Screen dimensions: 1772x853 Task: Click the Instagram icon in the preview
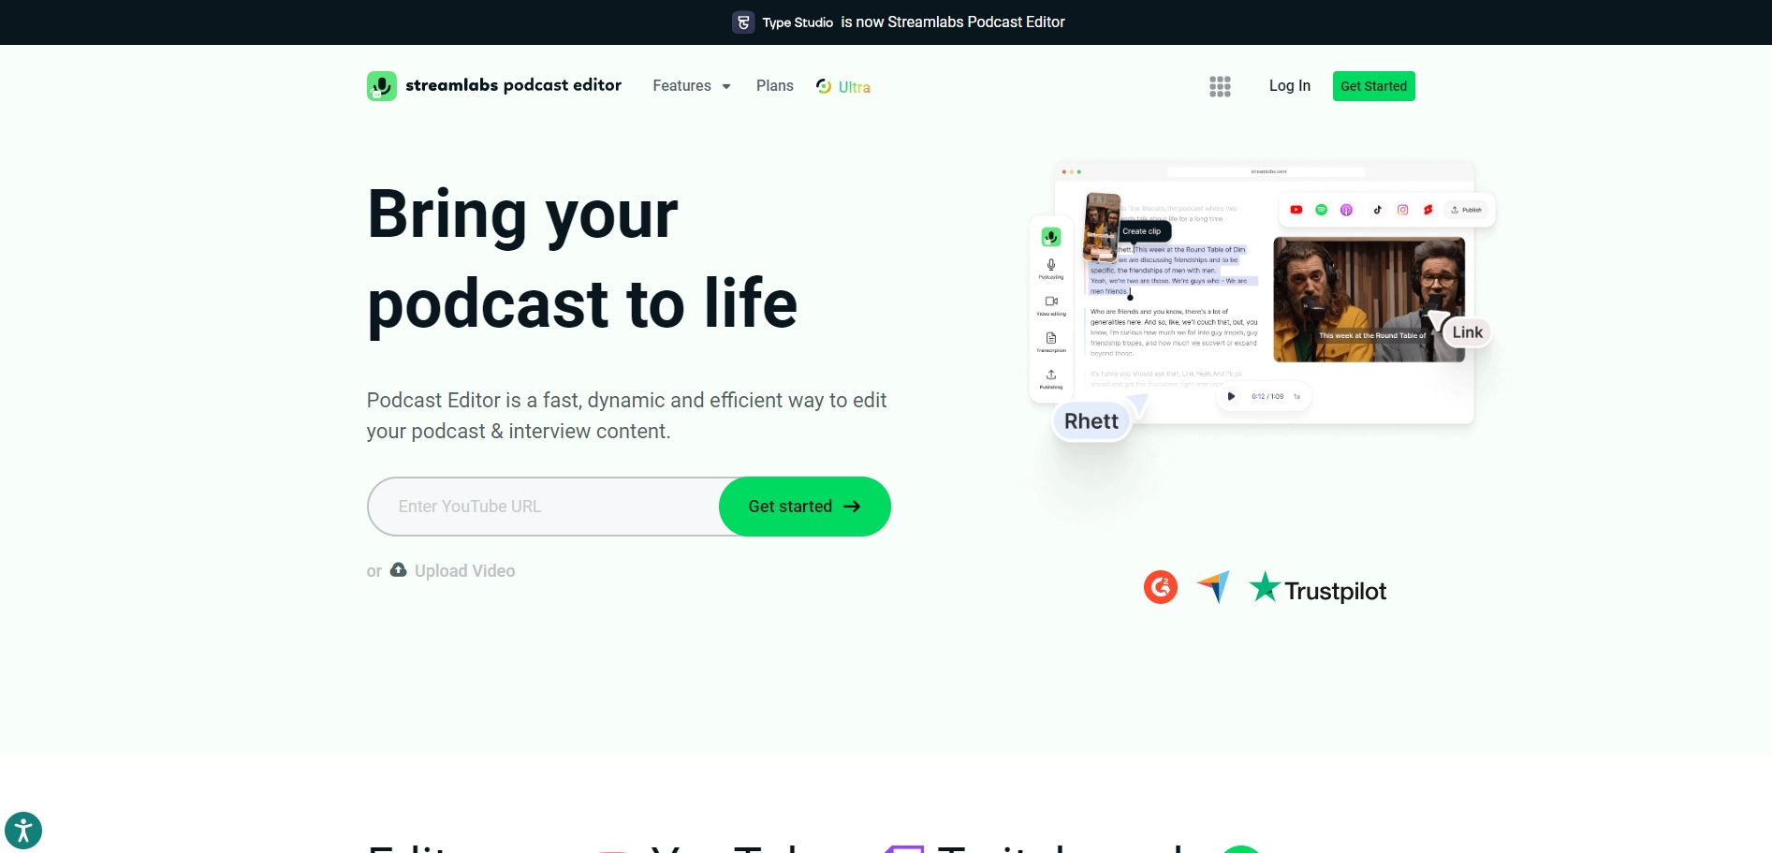pos(1402,210)
